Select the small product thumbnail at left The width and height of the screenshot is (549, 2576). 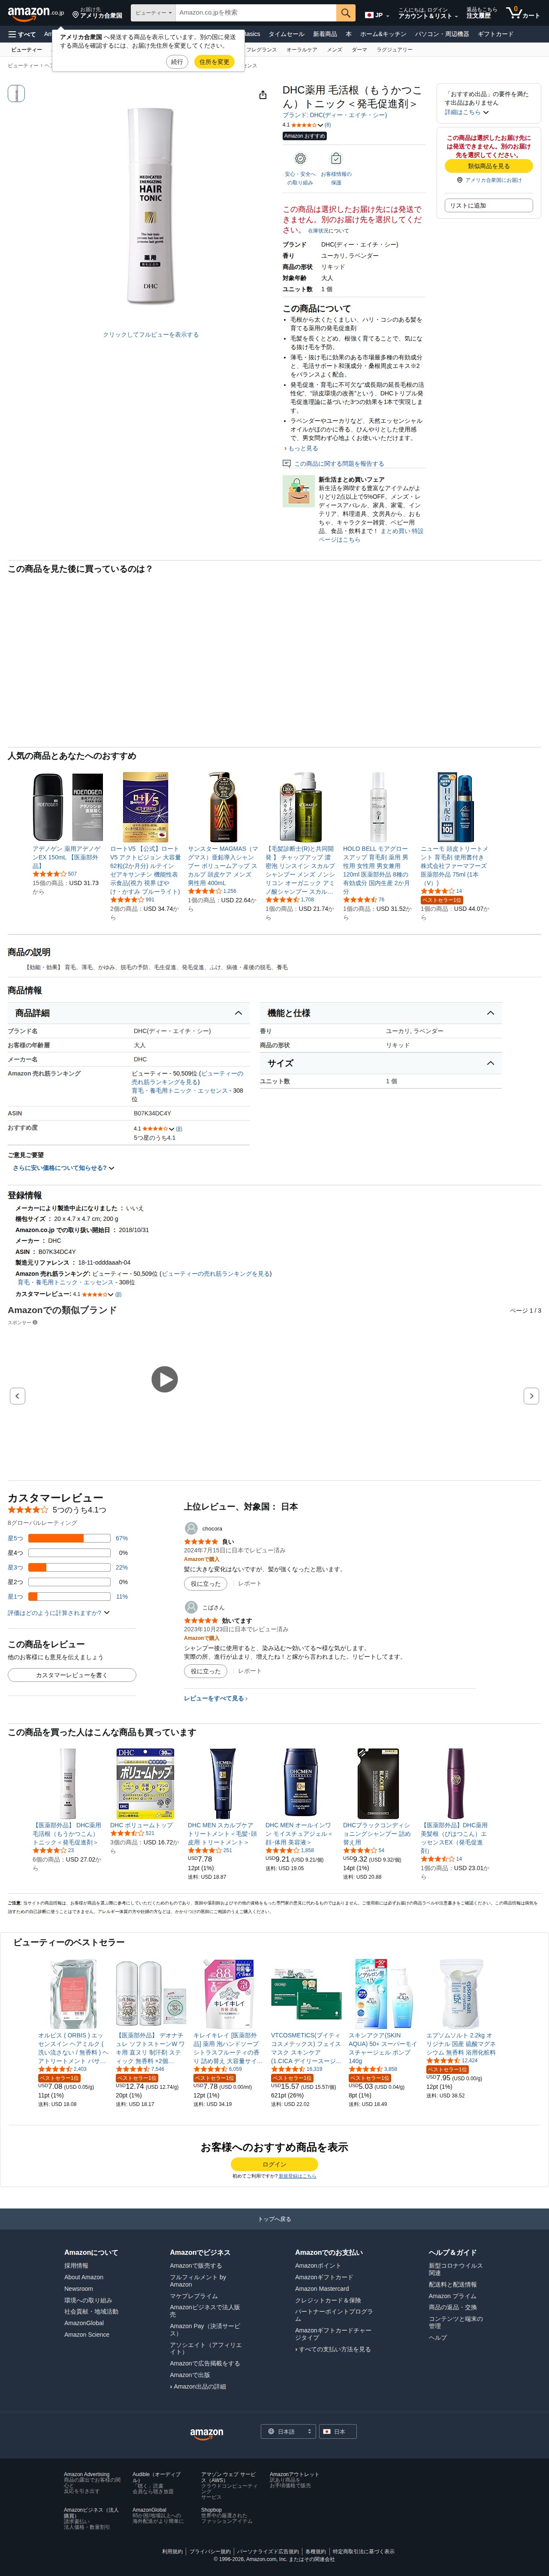pos(16,93)
